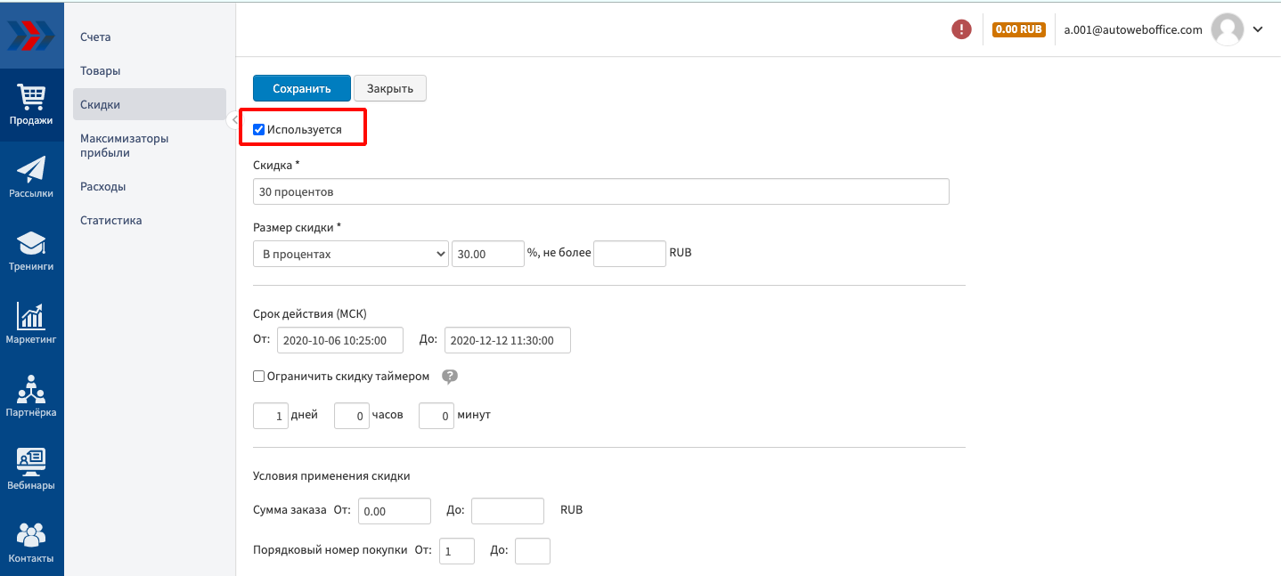
Task: Open the Контакты people icon
Action: (x=31, y=542)
